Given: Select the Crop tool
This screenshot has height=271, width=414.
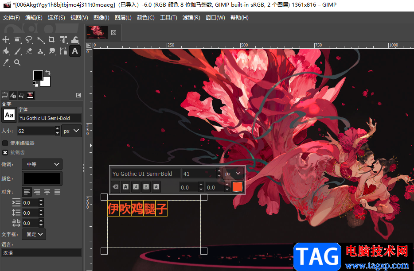Looking at the screenshot, I should [x=52, y=40].
